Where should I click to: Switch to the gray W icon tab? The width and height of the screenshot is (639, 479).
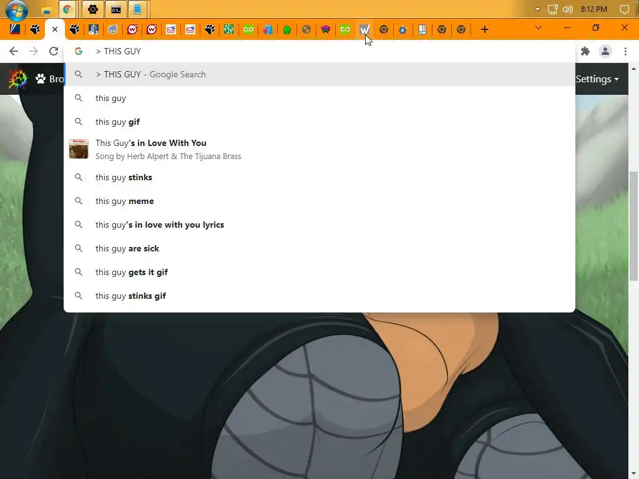(x=364, y=29)
